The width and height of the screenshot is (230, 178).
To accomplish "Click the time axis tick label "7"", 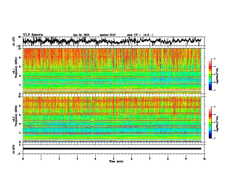I will point(150,159).
